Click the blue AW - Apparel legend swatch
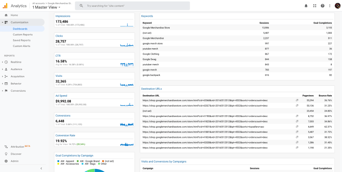The height and width of the screenshot is (172, 342). pos(58,161)
